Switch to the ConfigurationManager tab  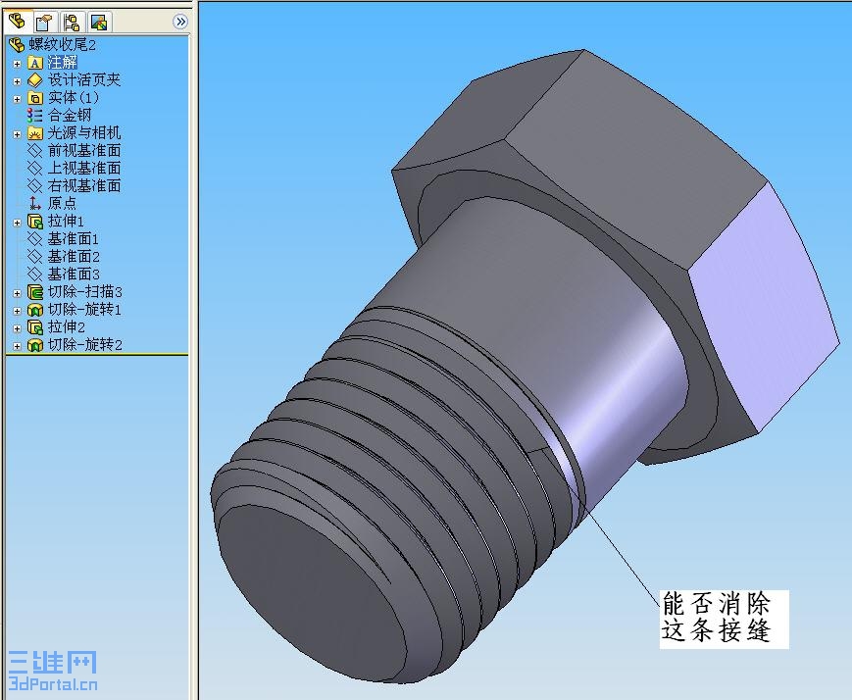pyautogui.click(x=72, y=23)
